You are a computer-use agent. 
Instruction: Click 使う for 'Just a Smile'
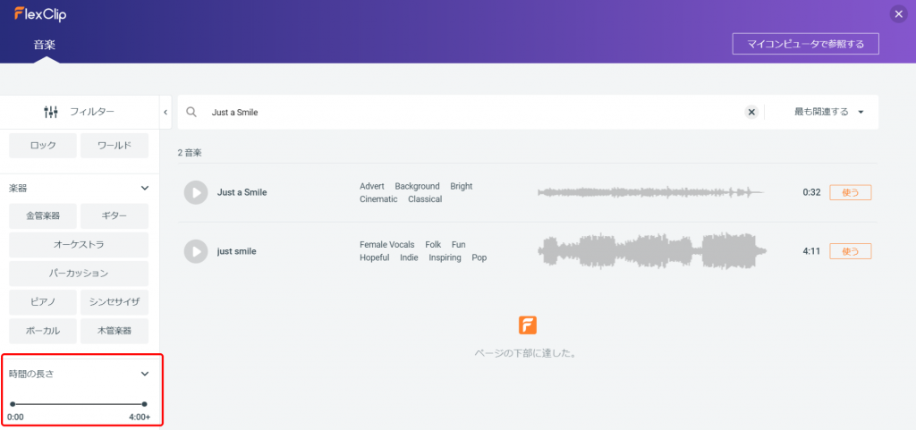coord(850,192)
